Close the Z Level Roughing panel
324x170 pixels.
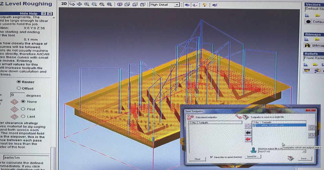pyautogui.click(x=50, y=14)
